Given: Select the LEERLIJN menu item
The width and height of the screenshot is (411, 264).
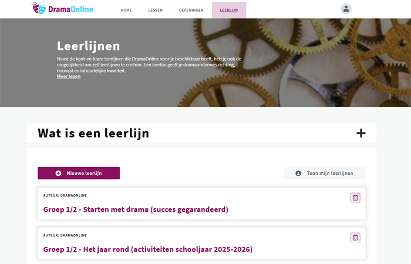Looking at the screenshot, I should pyautogui.click(x=229, y=10).
